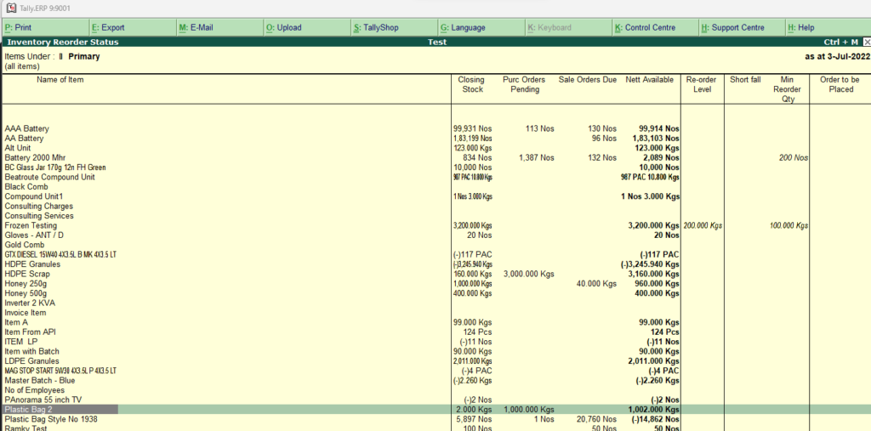
Task: Click the 200 Nos min reorder quantity
Action: (794, 158)
